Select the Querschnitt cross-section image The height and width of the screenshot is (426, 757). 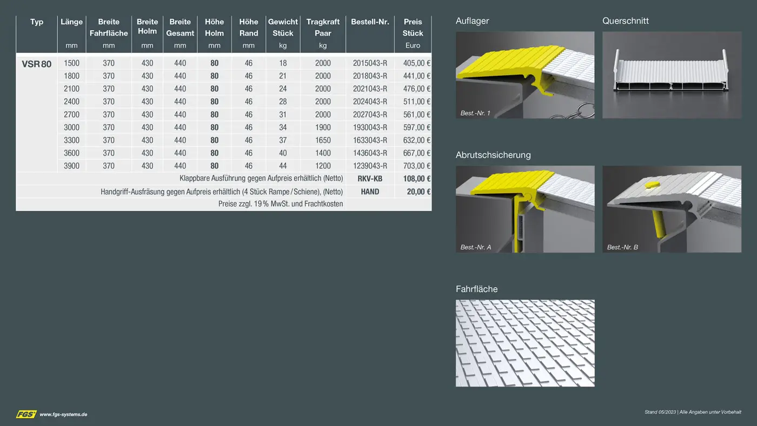click(x=672, y=75)
